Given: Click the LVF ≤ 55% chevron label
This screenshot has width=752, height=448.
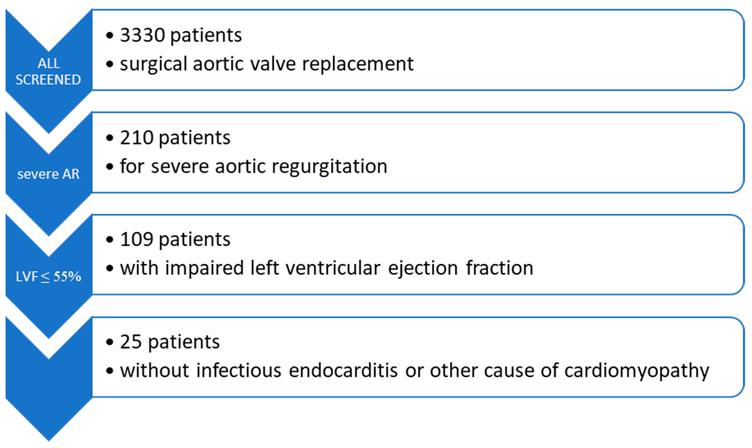Looking at the screenshot, I should coord(48,276).
